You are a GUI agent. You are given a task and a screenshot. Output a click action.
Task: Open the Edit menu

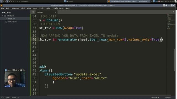coord(8,8)
